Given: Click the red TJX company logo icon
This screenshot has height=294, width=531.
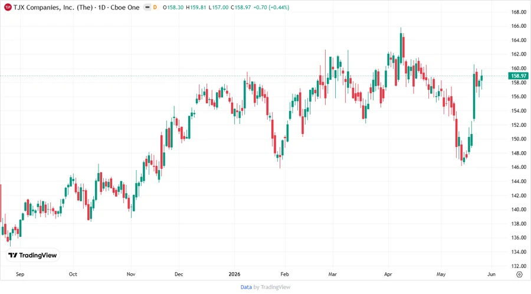Looking at the screenshot, I should coord(8,7).
